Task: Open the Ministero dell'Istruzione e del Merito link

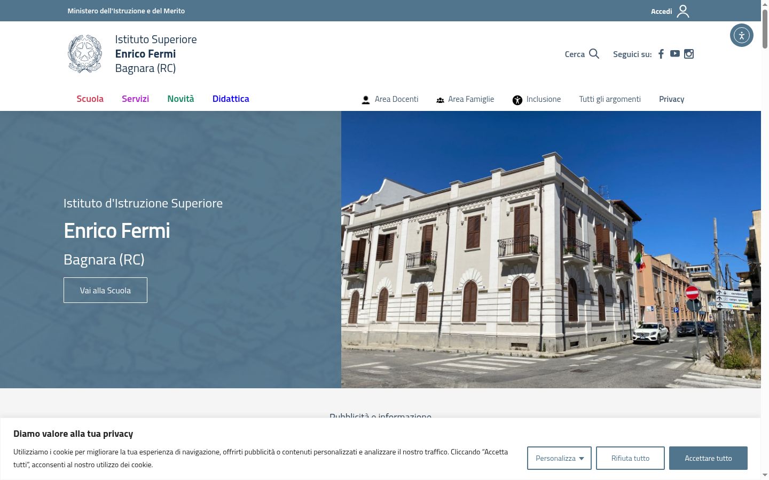Action: 126,11
